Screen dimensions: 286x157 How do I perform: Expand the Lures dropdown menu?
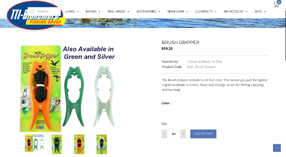(x=72, y=12)
